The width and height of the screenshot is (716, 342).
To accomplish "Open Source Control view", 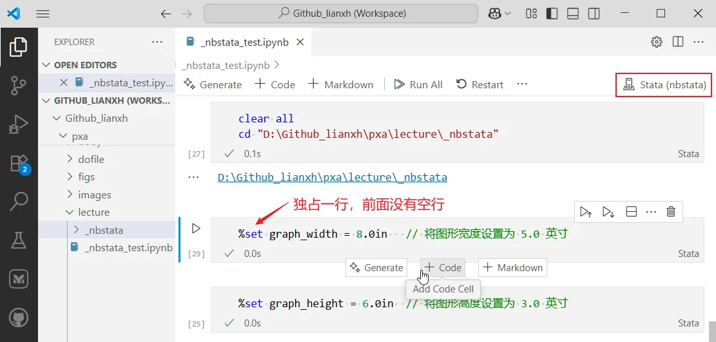I will tap(18, 86).
